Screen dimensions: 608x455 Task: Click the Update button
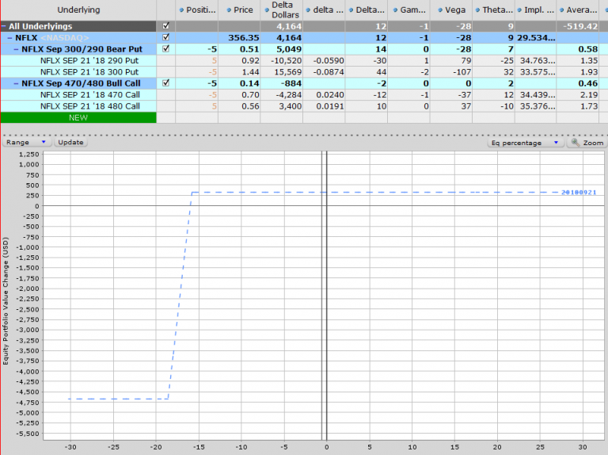pyautogui.click(x=70, y=143)
